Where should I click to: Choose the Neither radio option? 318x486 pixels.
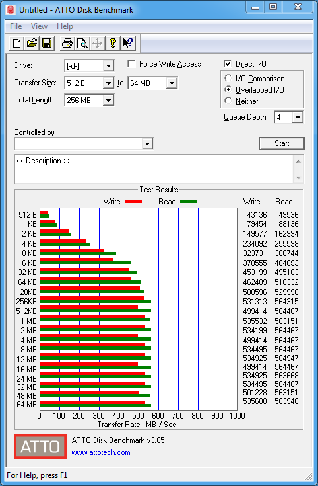228,101
